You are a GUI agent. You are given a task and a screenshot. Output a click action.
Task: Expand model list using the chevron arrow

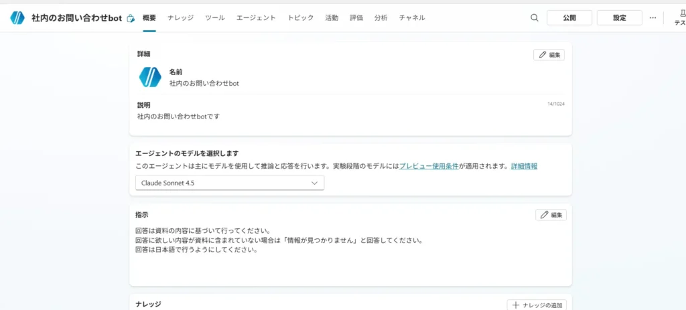315,183
